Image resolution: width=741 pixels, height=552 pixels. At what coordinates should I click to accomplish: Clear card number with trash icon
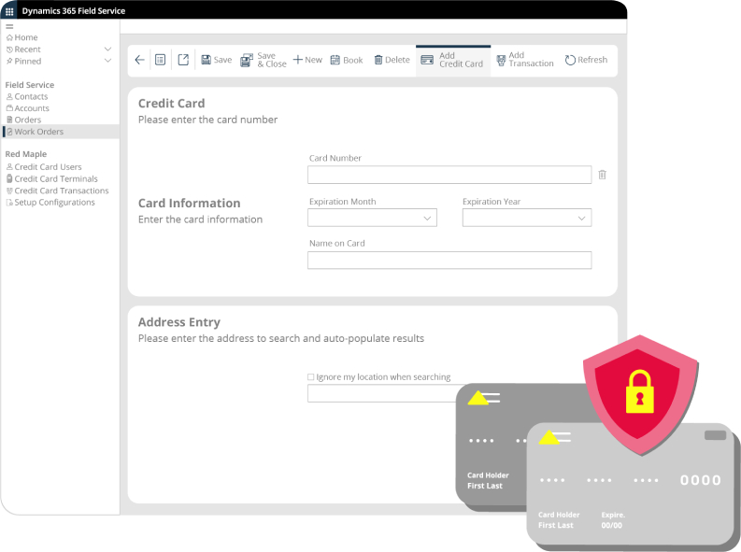(x=602, y=175)
